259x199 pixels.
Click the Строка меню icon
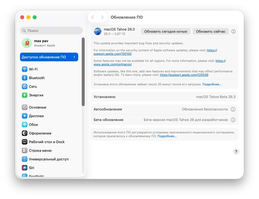pos(25,150)
